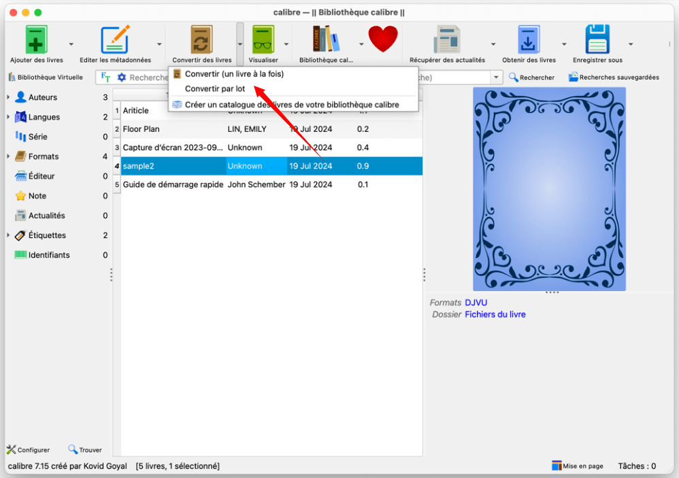The height and width of the screenshot is (478, 679).
Task: Select the Éditeur category
Action: 41,176
